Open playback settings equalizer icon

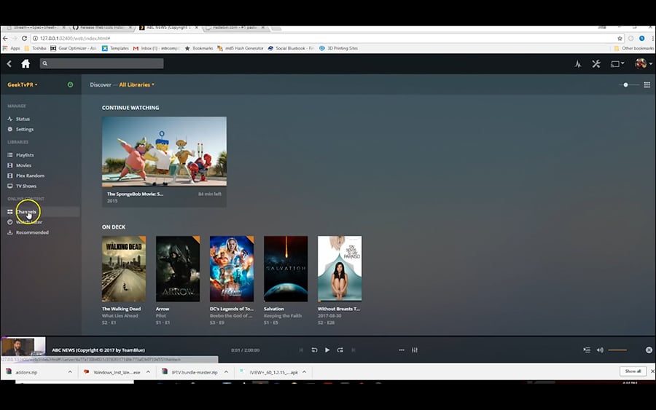415,350
